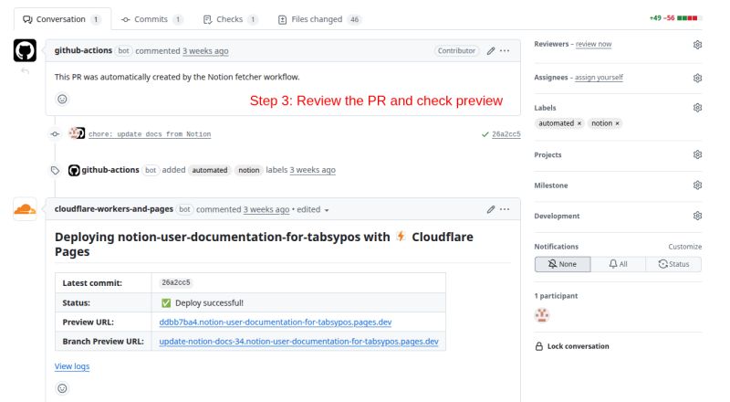Click '3 weeks ago' timestamp on Cloudflare comment
730x402 pixels.
pyautogui.click(x=266, y=210)
